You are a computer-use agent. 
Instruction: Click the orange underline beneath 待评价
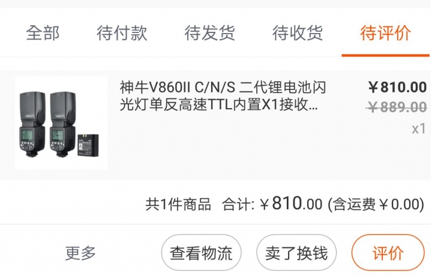(x=385, y=55)
